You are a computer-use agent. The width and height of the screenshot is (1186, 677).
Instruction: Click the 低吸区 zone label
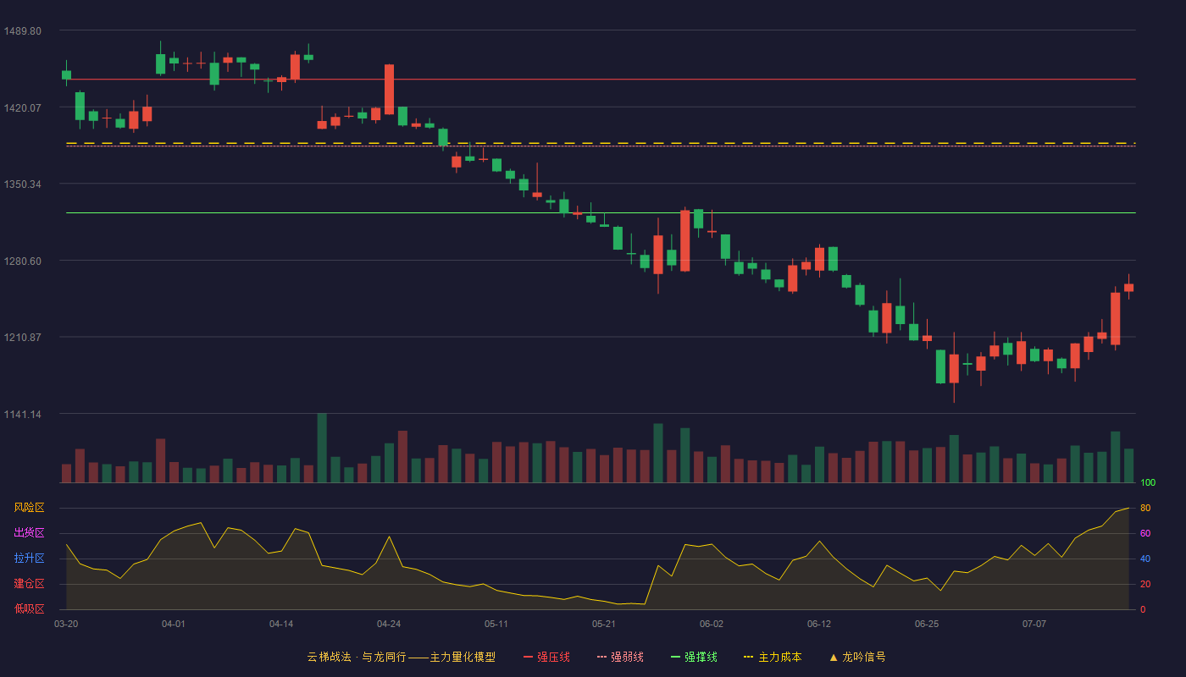coord(29,608)
